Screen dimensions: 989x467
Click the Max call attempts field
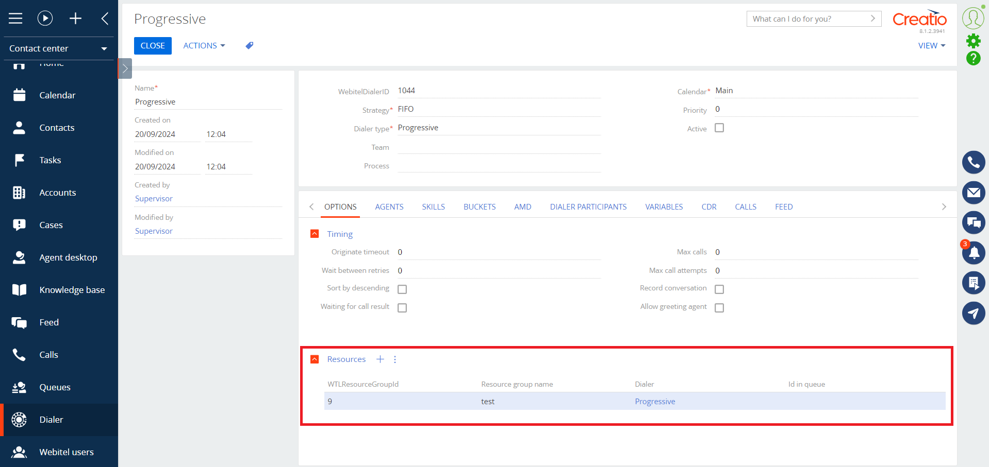816,271
